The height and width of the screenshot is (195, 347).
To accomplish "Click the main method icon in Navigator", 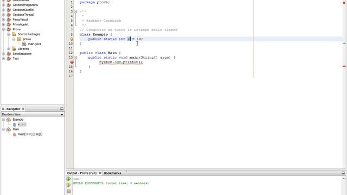I will pos(15,134).
